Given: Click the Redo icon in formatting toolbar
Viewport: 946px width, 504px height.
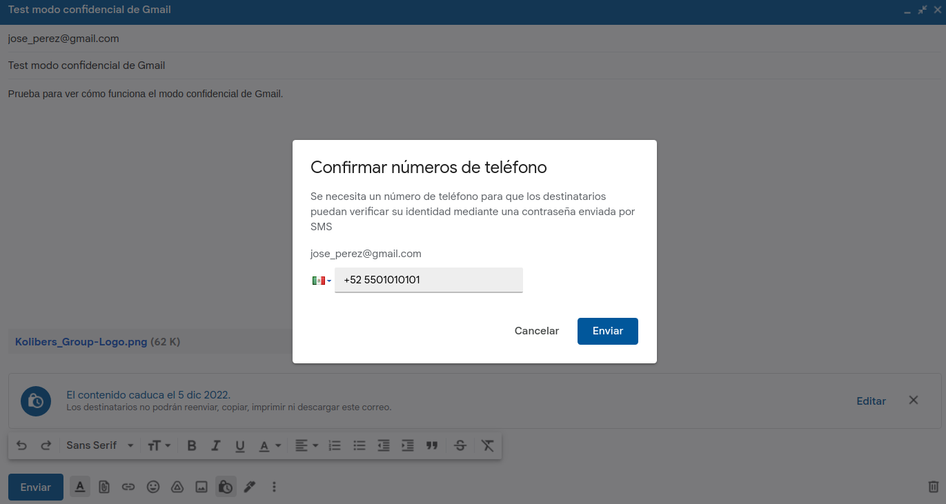Looking at the screenshot, I should point(46,445).
